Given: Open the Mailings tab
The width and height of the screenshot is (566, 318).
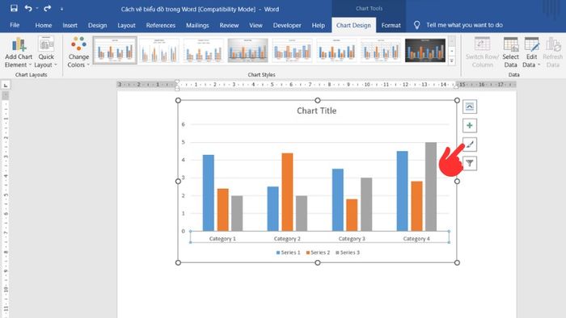Looking at the screenshot, I should tap(197, 25).
